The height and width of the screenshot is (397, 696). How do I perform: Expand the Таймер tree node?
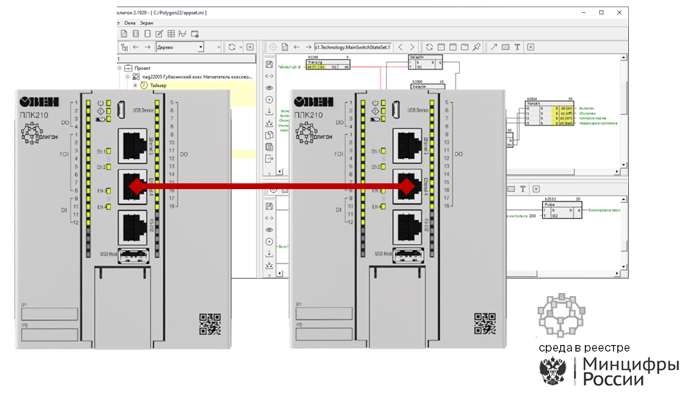(x=134, y=85)
